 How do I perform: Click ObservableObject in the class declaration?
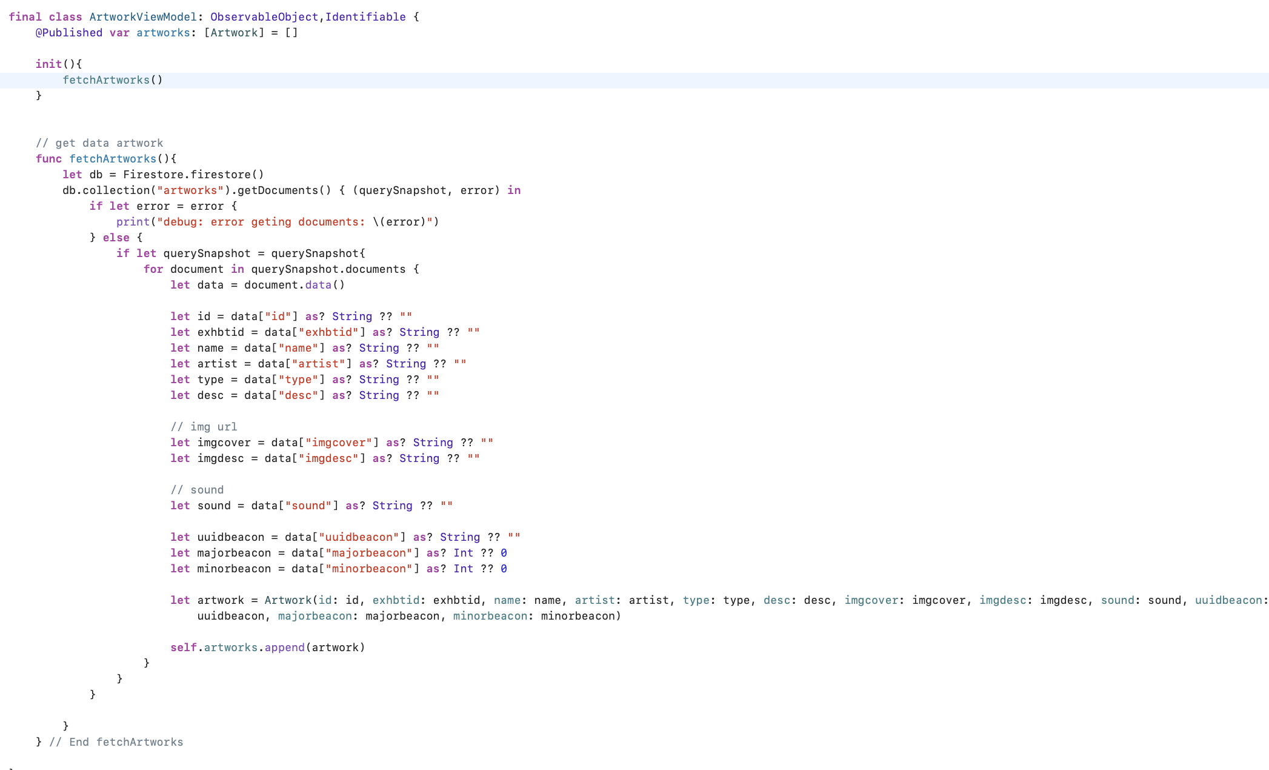click(264, 17)
